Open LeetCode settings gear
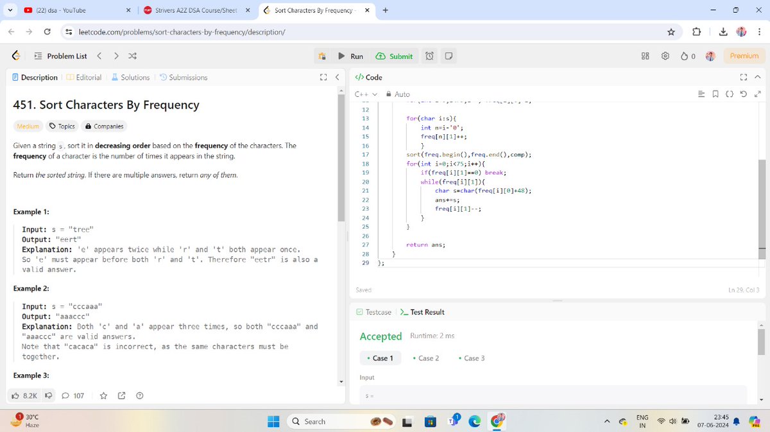This screenshot has width=770, height=432. pos(665,56)
